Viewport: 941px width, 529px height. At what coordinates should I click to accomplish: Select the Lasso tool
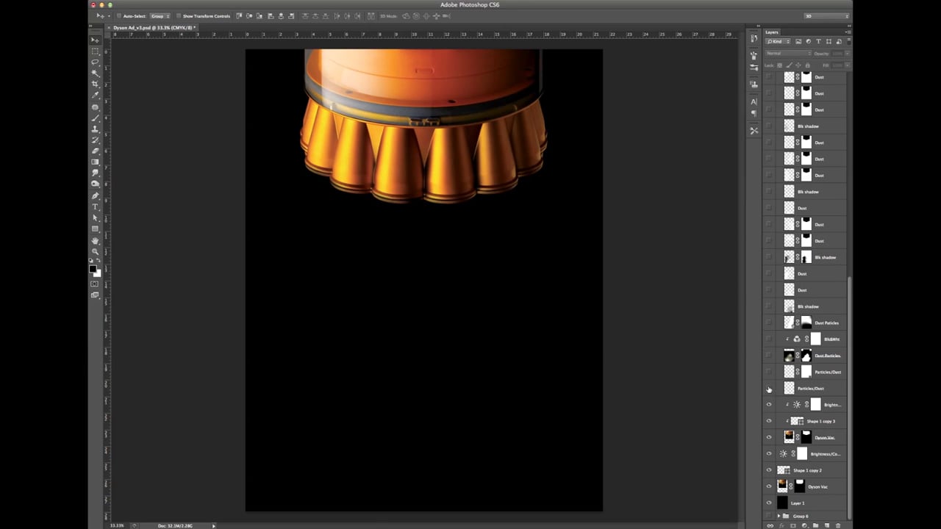[x=95, y=62]
